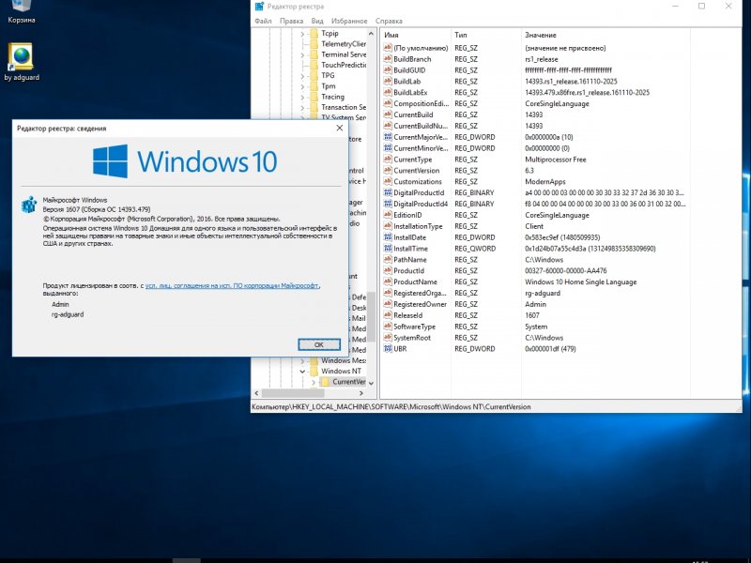
Task: Select the DigitalProductId binary icon
Action: [388, 192]
